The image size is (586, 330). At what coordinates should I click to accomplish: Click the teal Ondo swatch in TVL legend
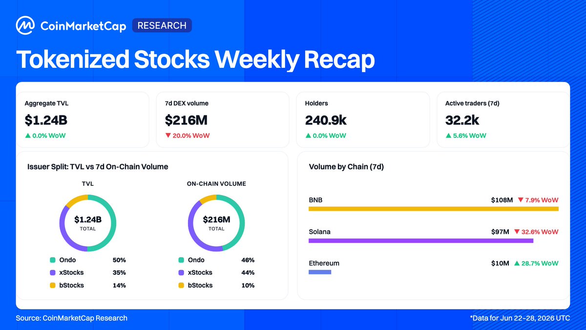pyautogui.click(x=52, y=260)
